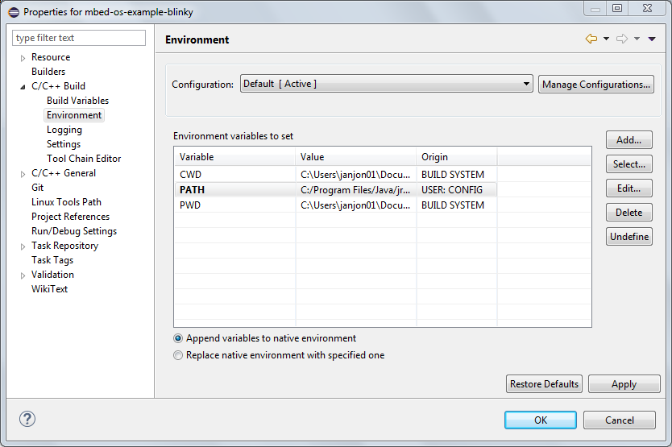Click the forward navigation arrow icon
The height and width of the screenshot is (447, 672).
tap(621, 39)
